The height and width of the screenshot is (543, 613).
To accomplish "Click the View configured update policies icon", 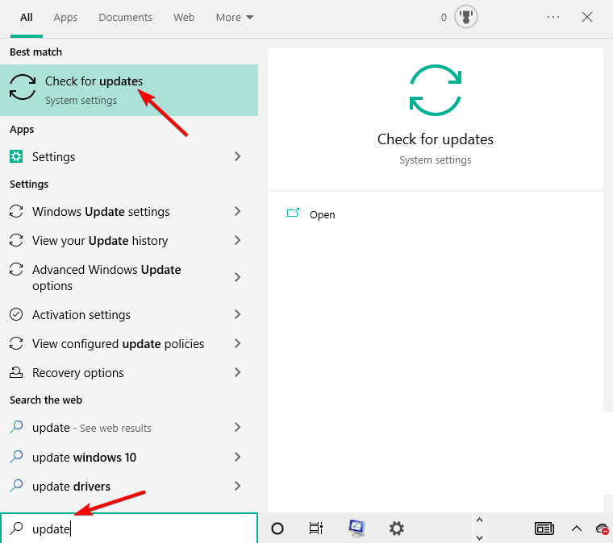I will 16,343.
